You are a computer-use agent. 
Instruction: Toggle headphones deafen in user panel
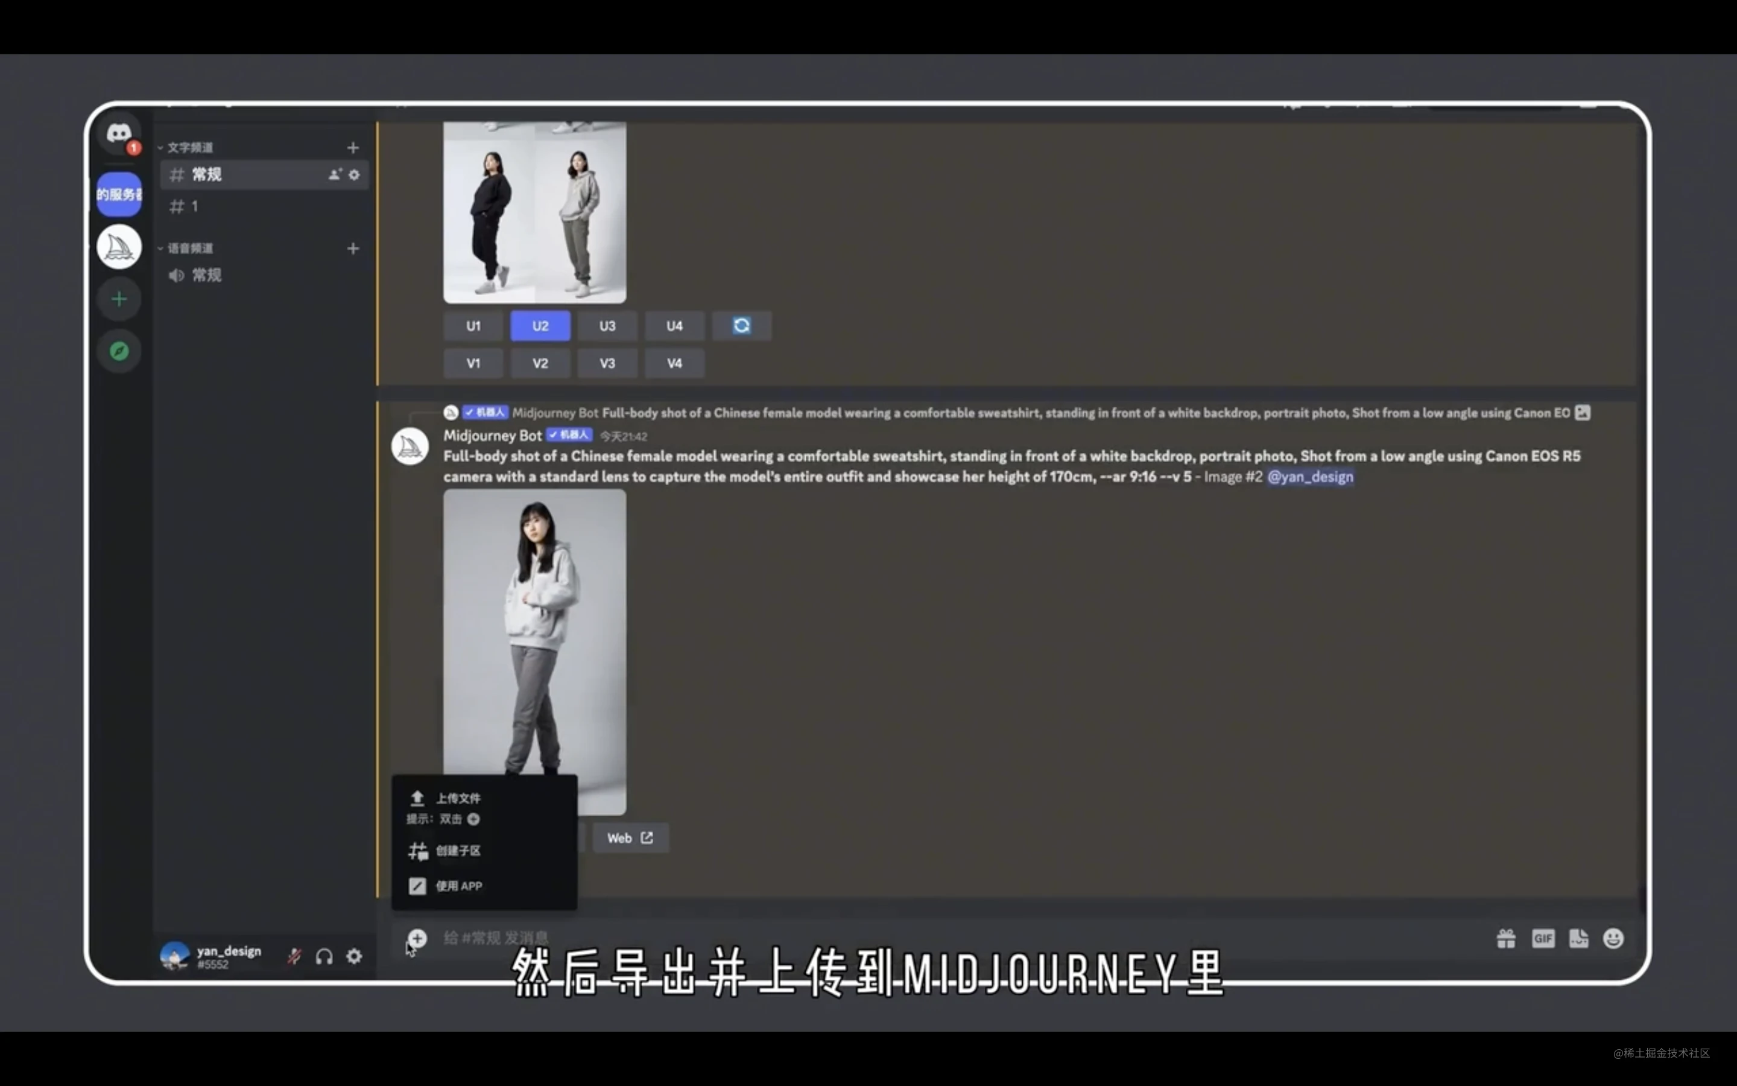click(x=324, y=957)
